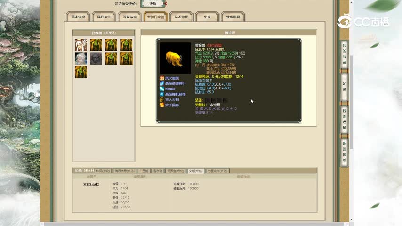Select the 白玉鲜 mount tab
The width and height of the screenshot is (402, 226).
pos(144,171)
